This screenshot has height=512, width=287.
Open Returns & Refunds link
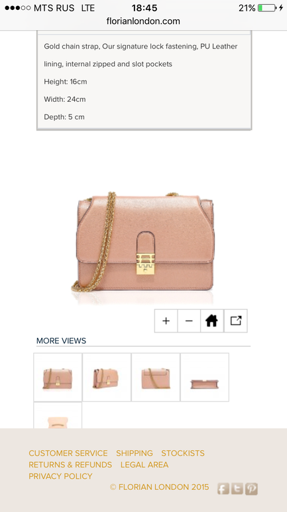(70, 465)
